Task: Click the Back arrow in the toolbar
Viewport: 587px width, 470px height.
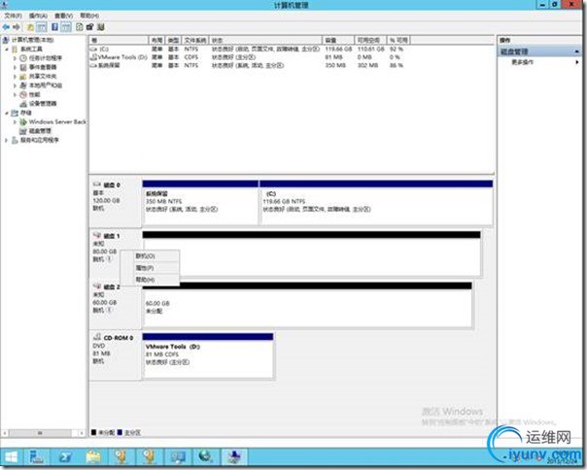Action: (6, 27)
